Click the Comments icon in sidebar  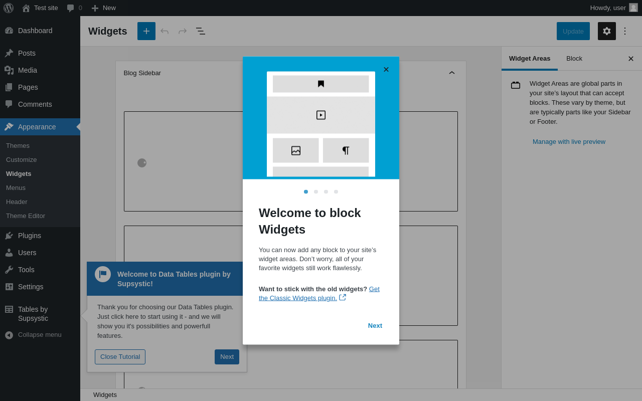[9, 104]
